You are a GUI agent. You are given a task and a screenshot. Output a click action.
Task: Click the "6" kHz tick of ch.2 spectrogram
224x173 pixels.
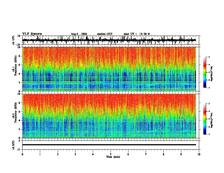tap(20, 112)
